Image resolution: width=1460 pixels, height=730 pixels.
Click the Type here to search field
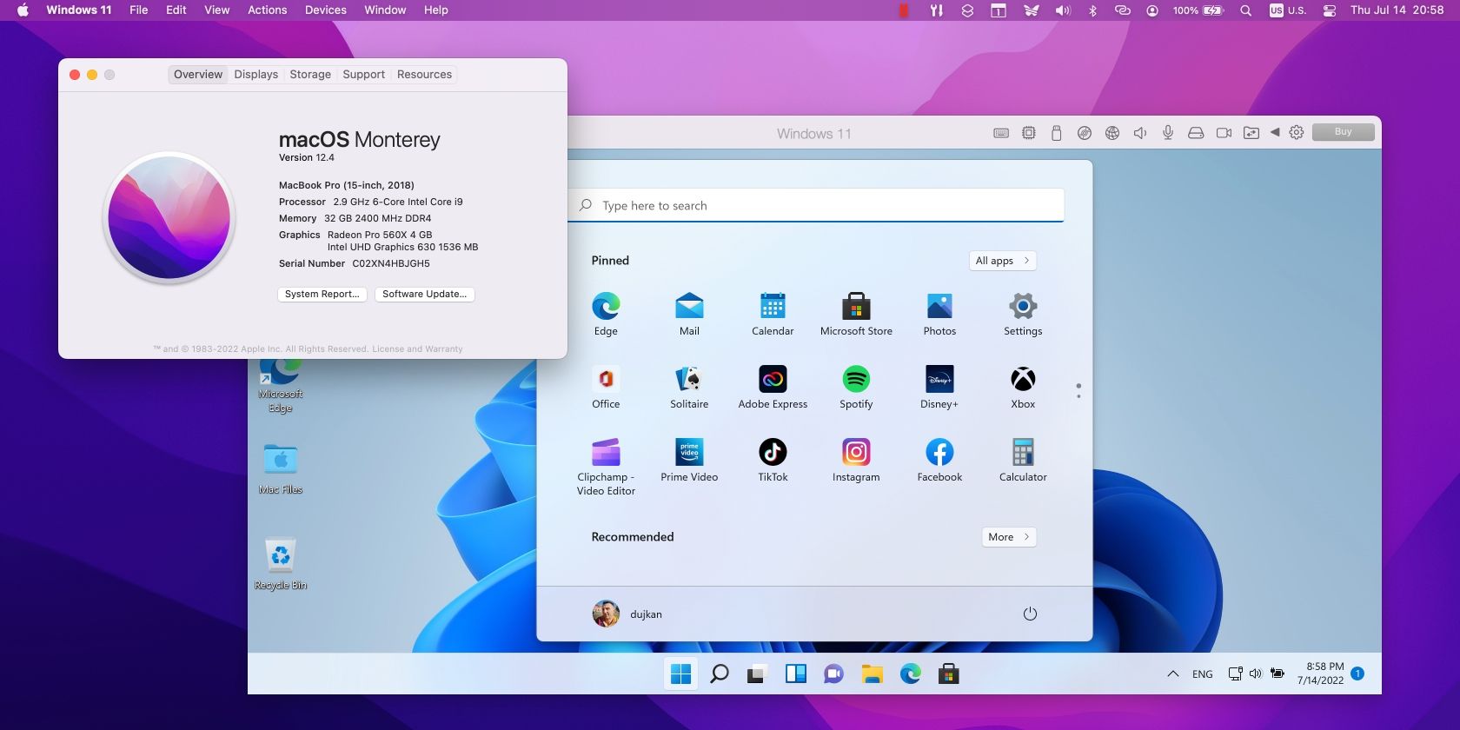[817, 206]
